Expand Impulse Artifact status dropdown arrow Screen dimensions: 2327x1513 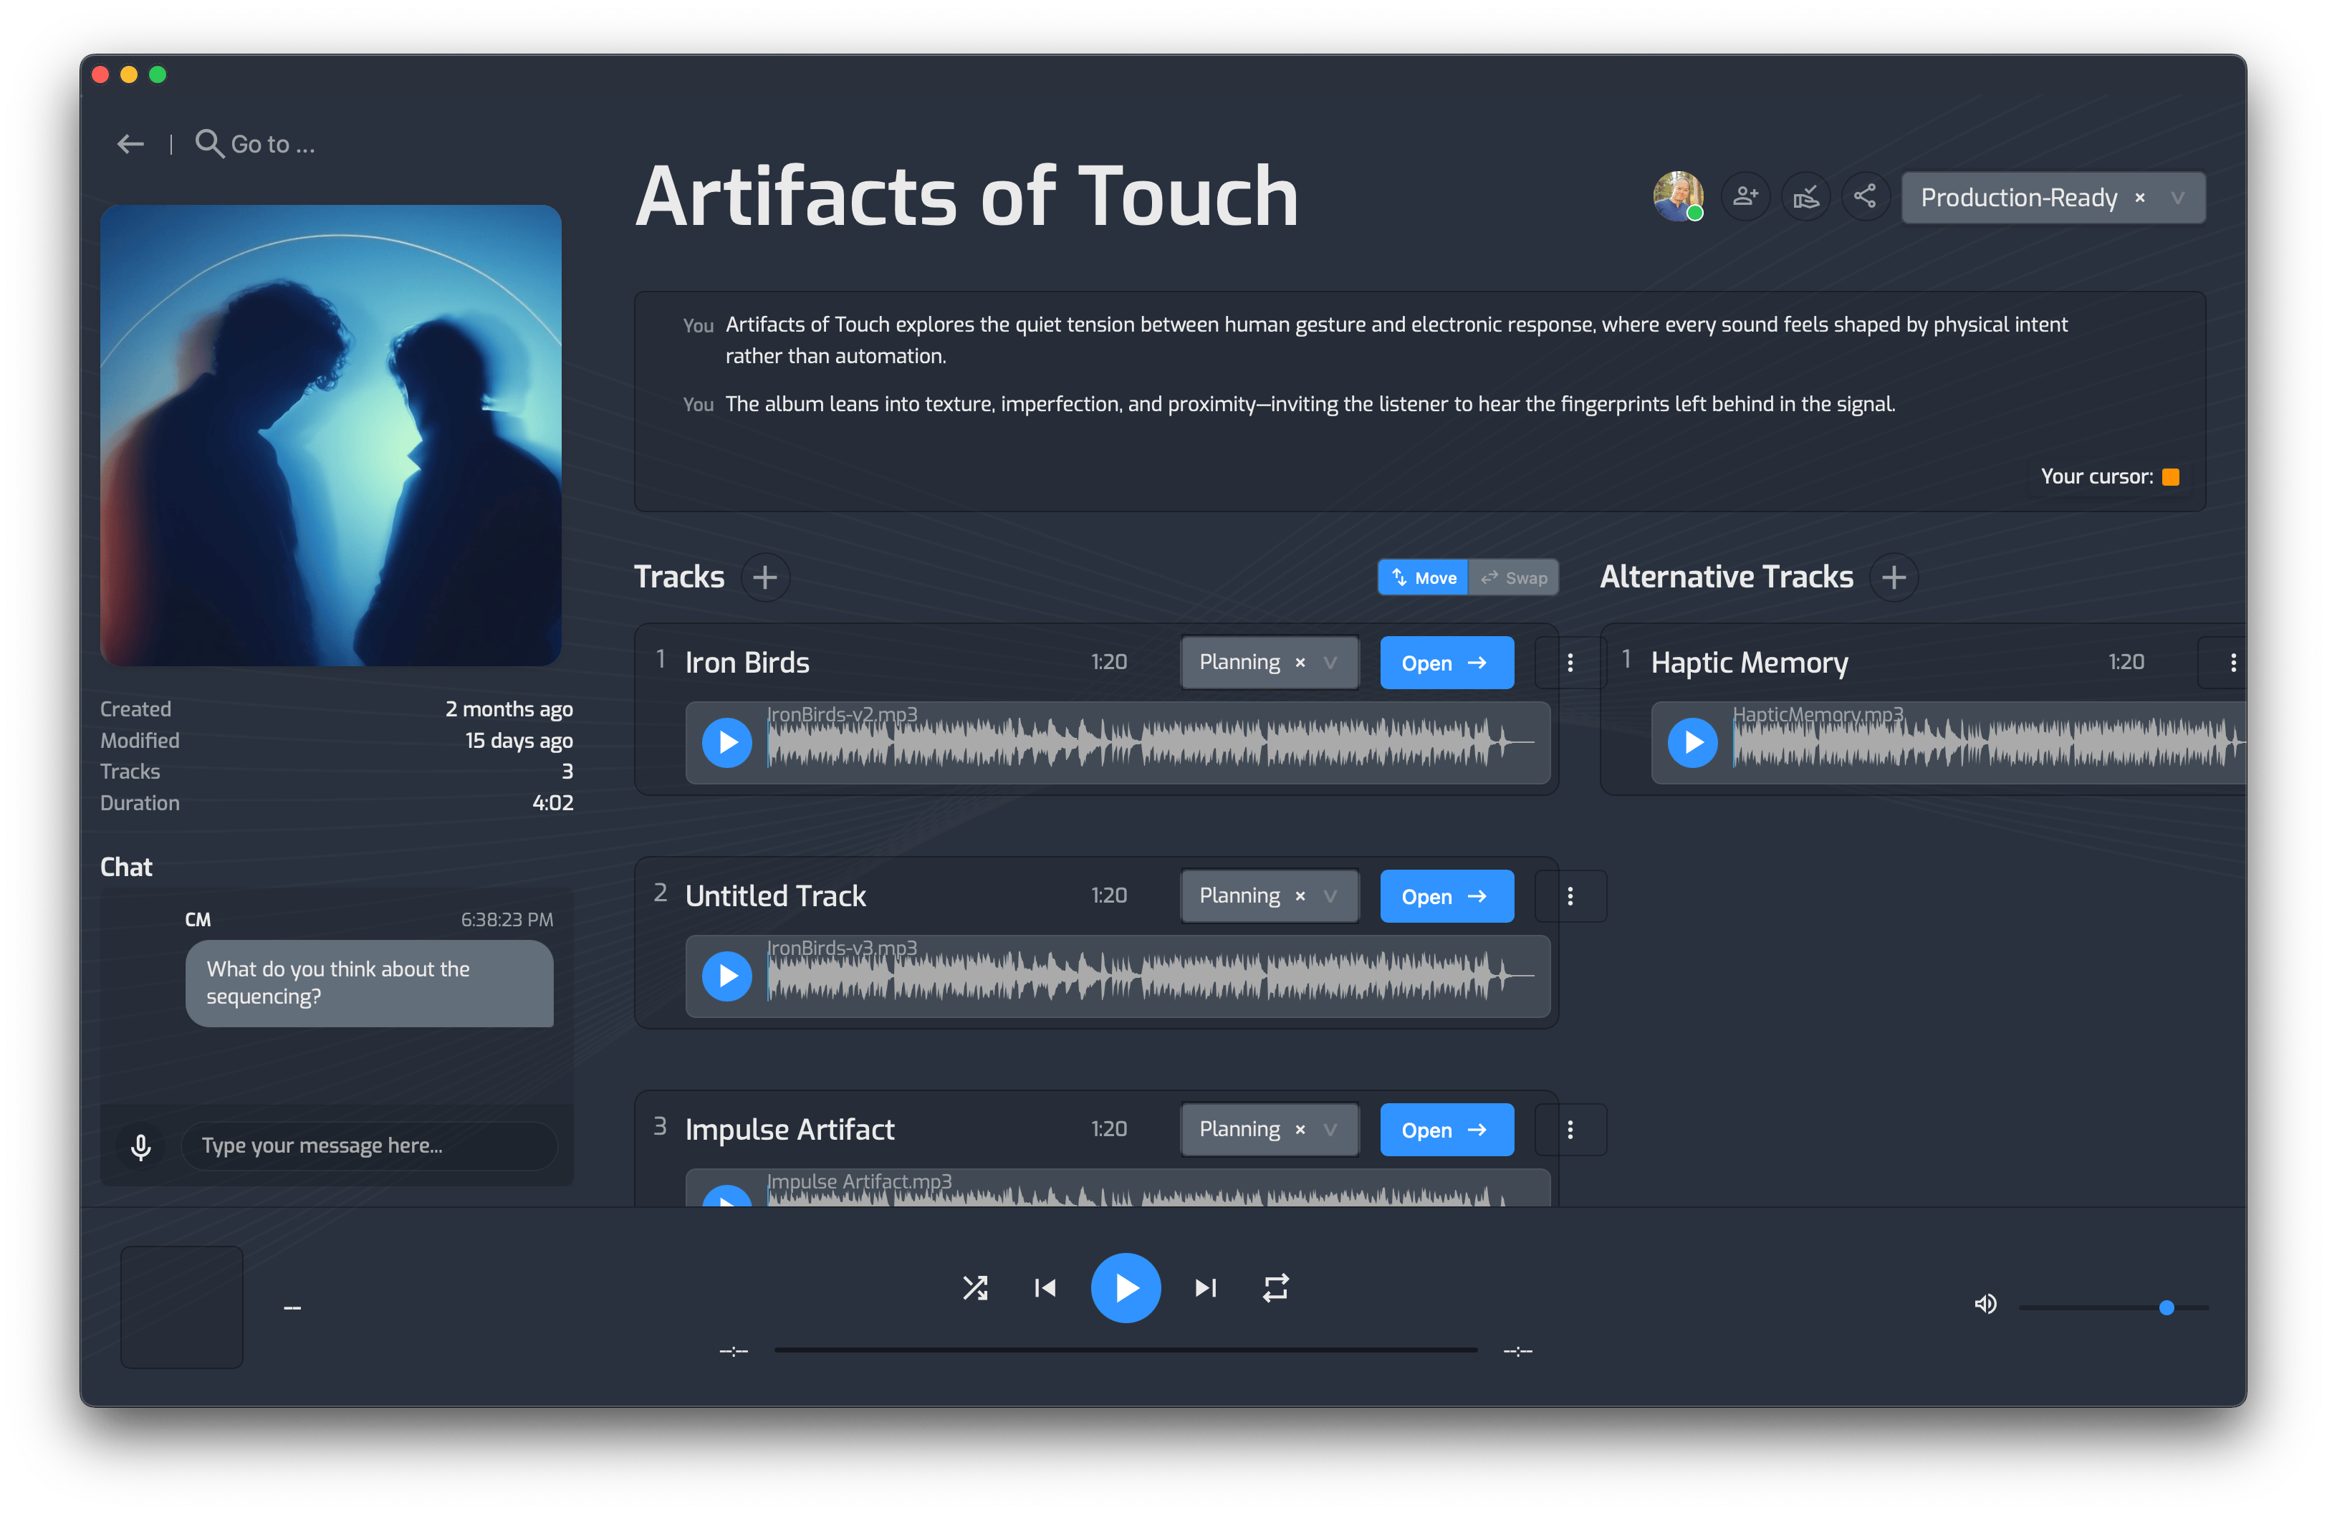click(x=1330, y=1130)
